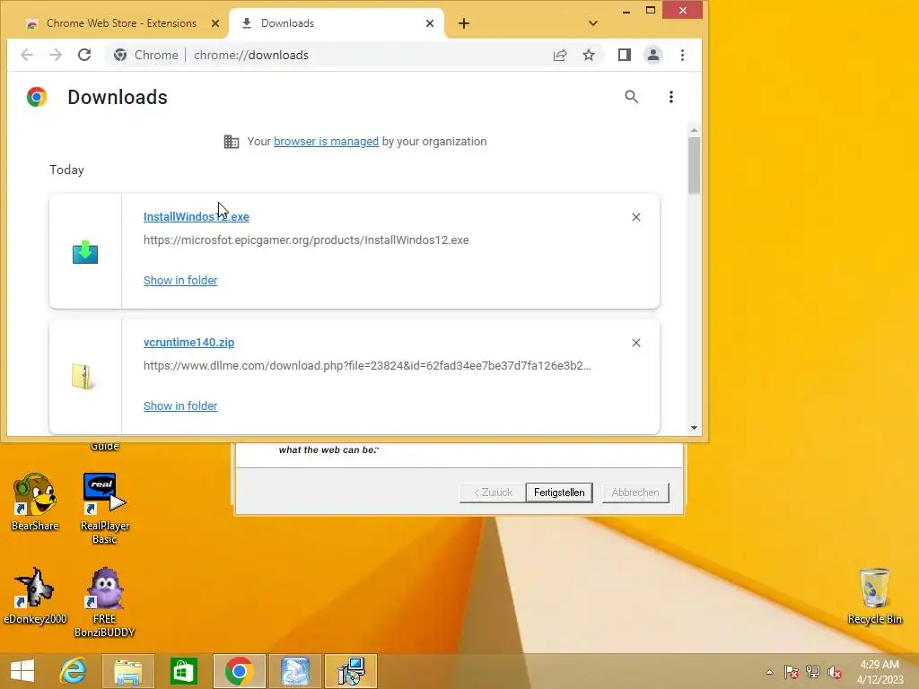Close the Chrome Web Store tab
The image size is (919, 689).
pos(215,23)
